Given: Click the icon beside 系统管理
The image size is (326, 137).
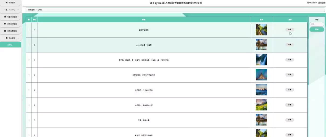Looking at the screenshot, I should tap(6, 38).
